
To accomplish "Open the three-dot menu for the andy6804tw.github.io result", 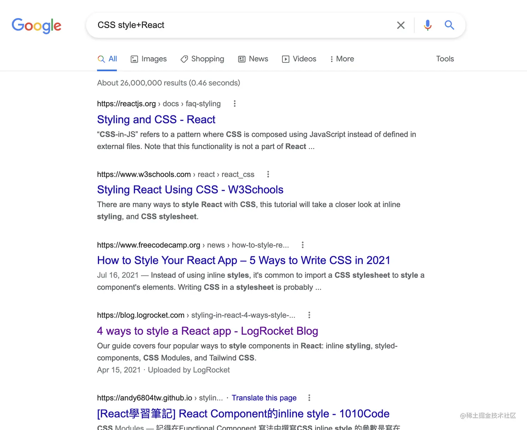I will pyautogui.click(x=309, y=398).
